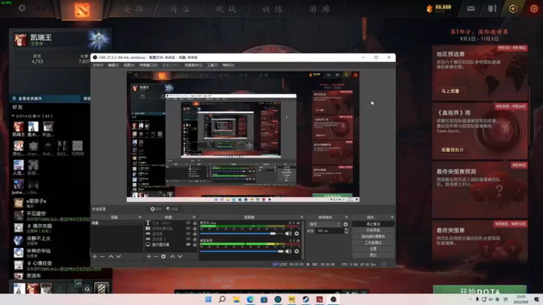Switch to OBS Studio taskbar icon
This screenshot has height=305, width=543.
point(333,299)
